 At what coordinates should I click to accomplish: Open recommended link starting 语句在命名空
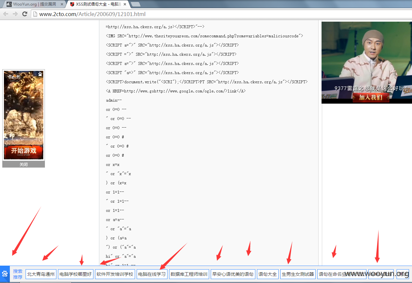[342, 274]
